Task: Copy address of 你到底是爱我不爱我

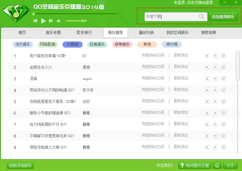Action: pyautogui.click(x=181, y=101)
